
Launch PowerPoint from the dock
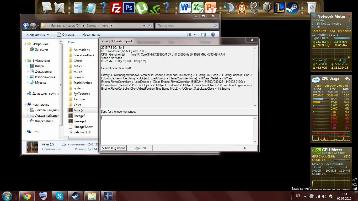211,8
